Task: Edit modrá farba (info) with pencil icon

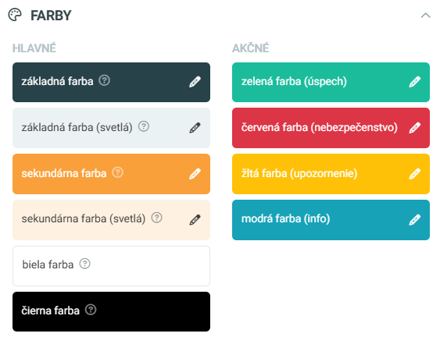Action: point(414,220)
